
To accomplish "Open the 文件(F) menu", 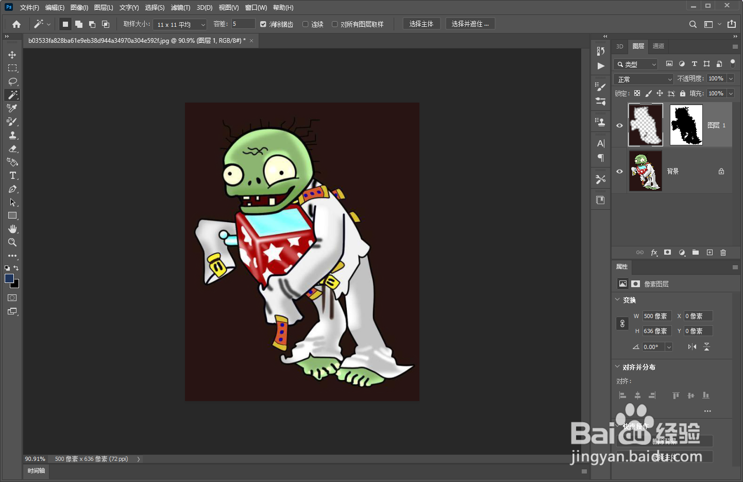I will coord(29,8).
